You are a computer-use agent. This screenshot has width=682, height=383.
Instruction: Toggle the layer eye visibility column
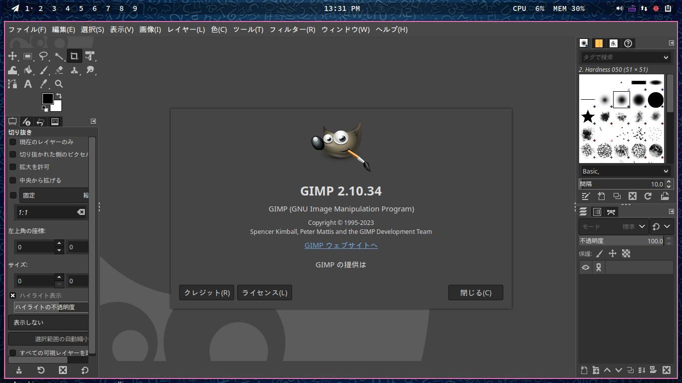[x=585, y=268]
